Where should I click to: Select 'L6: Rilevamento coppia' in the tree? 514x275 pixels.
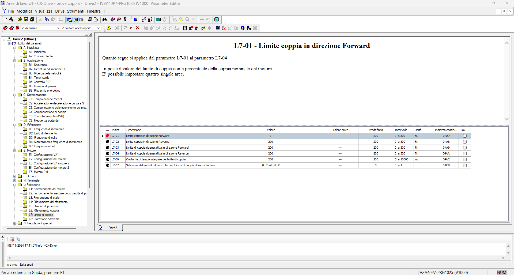44,210
